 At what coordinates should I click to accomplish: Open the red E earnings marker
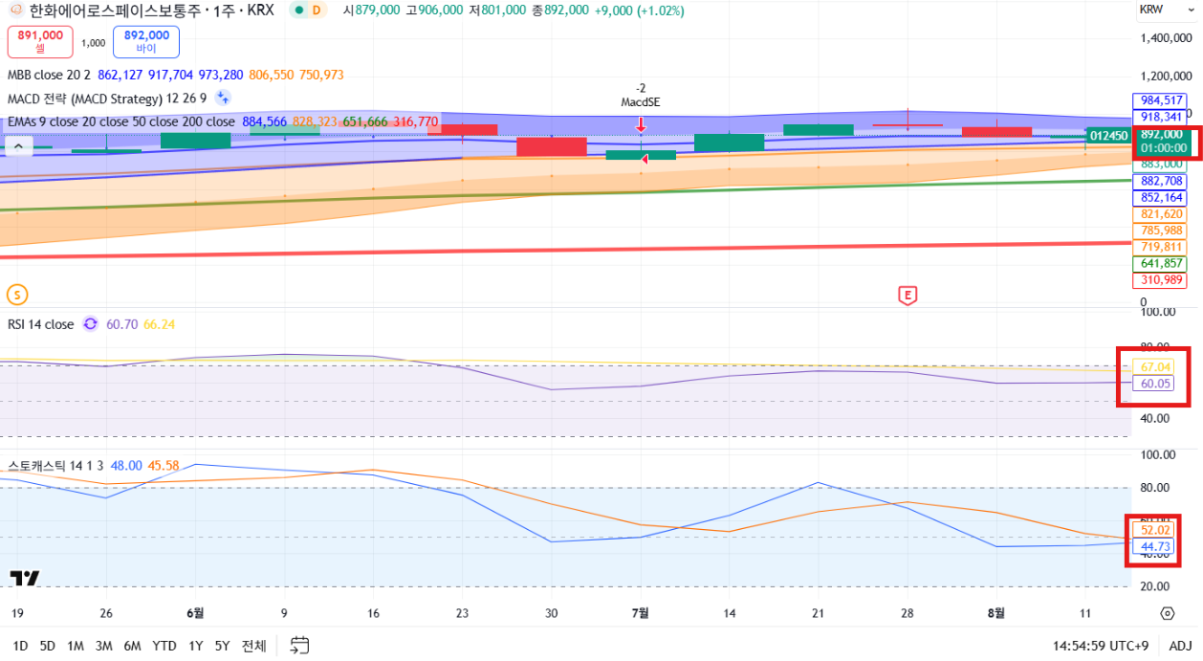907,295
